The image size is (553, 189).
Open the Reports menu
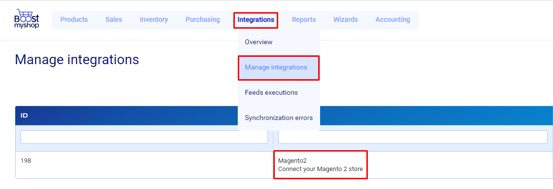click(x=304, y=20)
